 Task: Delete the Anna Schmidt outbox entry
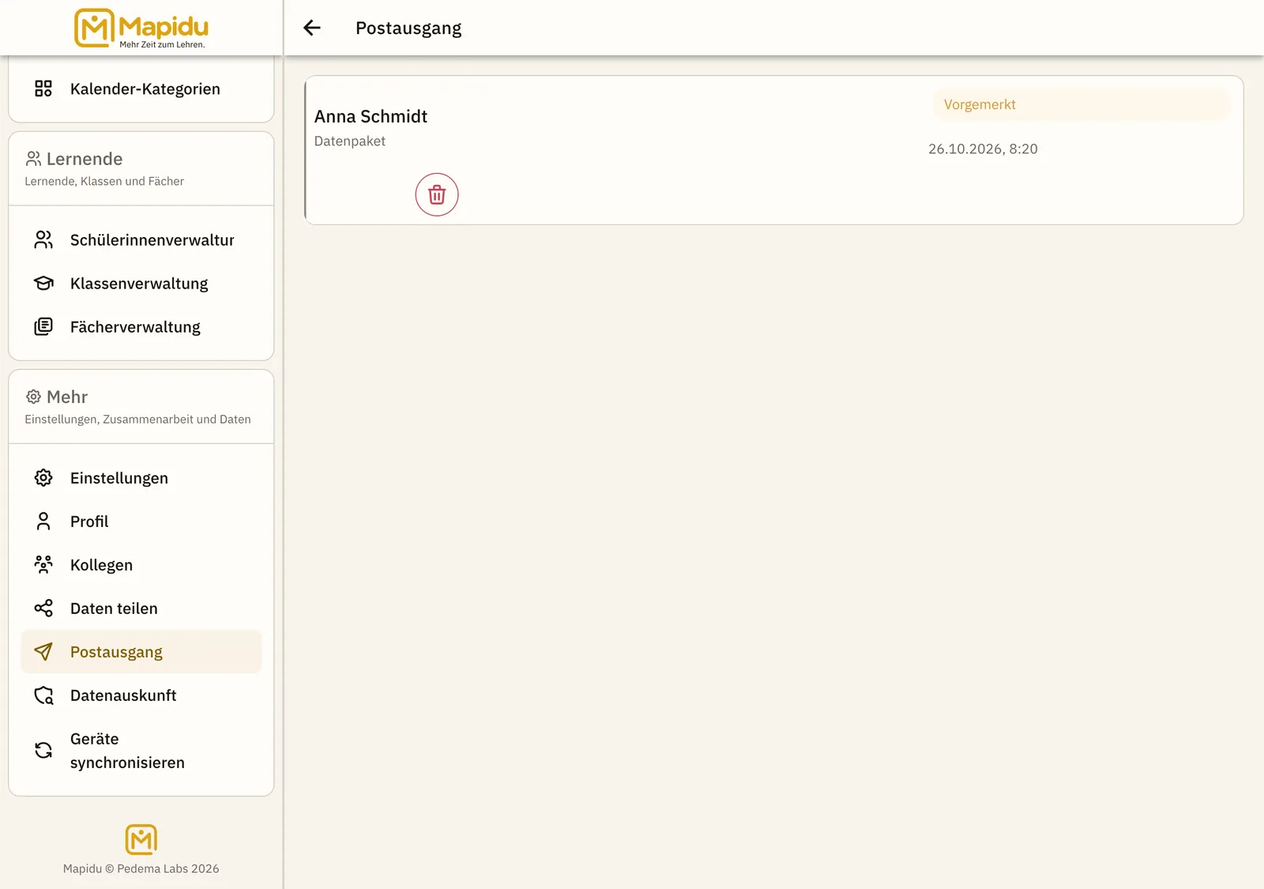(437, 194)
